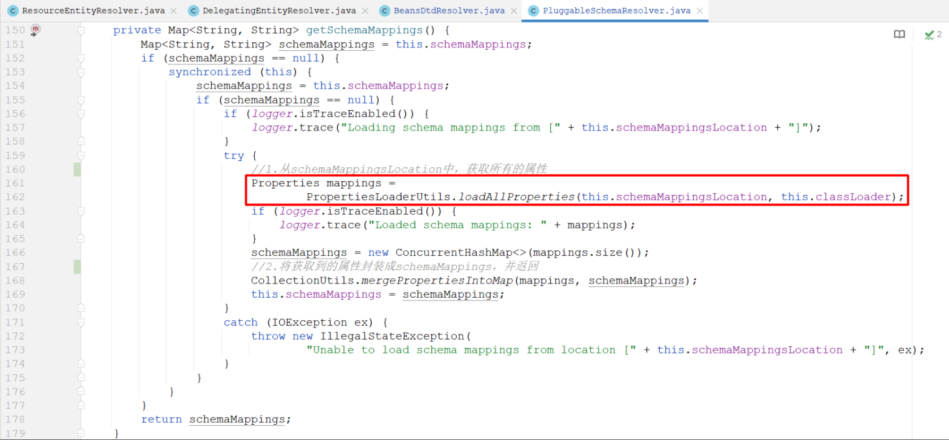Viewport: 949px width, 440px height.
Task: Close the DelegatingEntityResolver.java tab
Action: pyautogui.click(x=365, y=11)
